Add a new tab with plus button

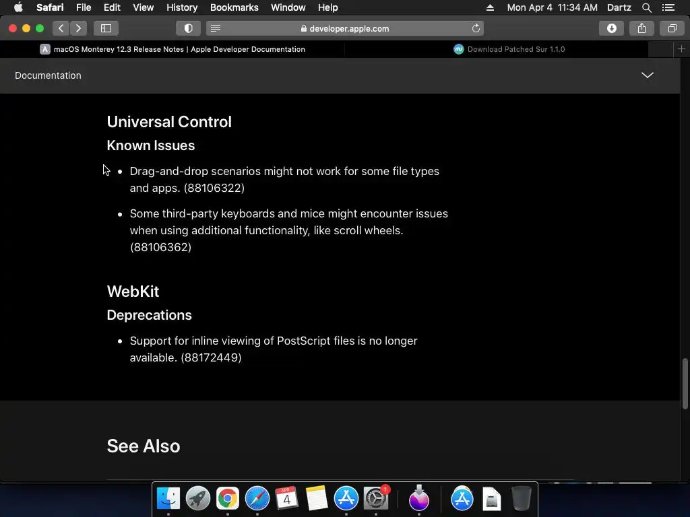pos(681,49)
